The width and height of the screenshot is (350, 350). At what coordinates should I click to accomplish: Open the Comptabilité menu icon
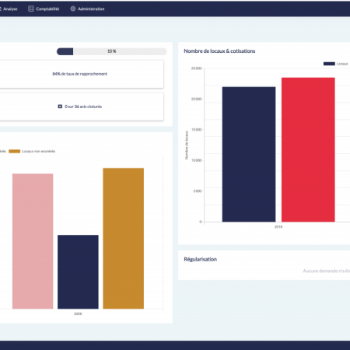point(31,9)
